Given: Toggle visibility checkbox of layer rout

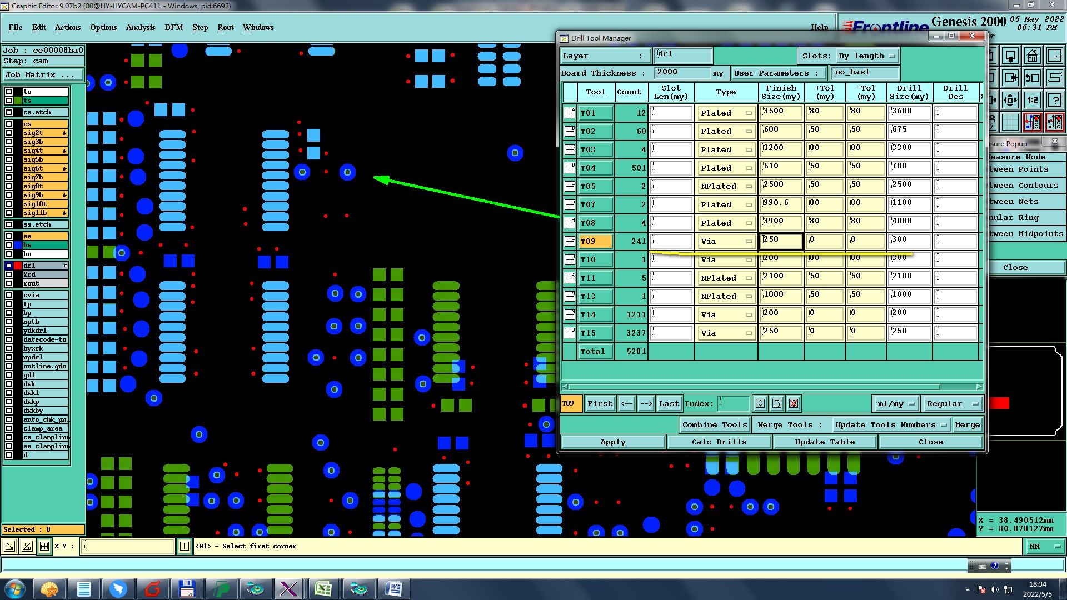Looking at the screenshot, I should 9,283.
